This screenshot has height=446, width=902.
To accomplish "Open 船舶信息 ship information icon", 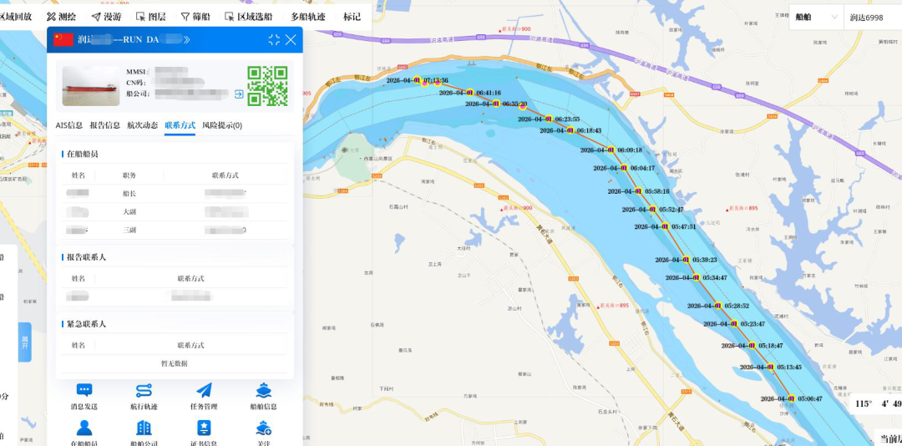I will (x=264, y=390).
